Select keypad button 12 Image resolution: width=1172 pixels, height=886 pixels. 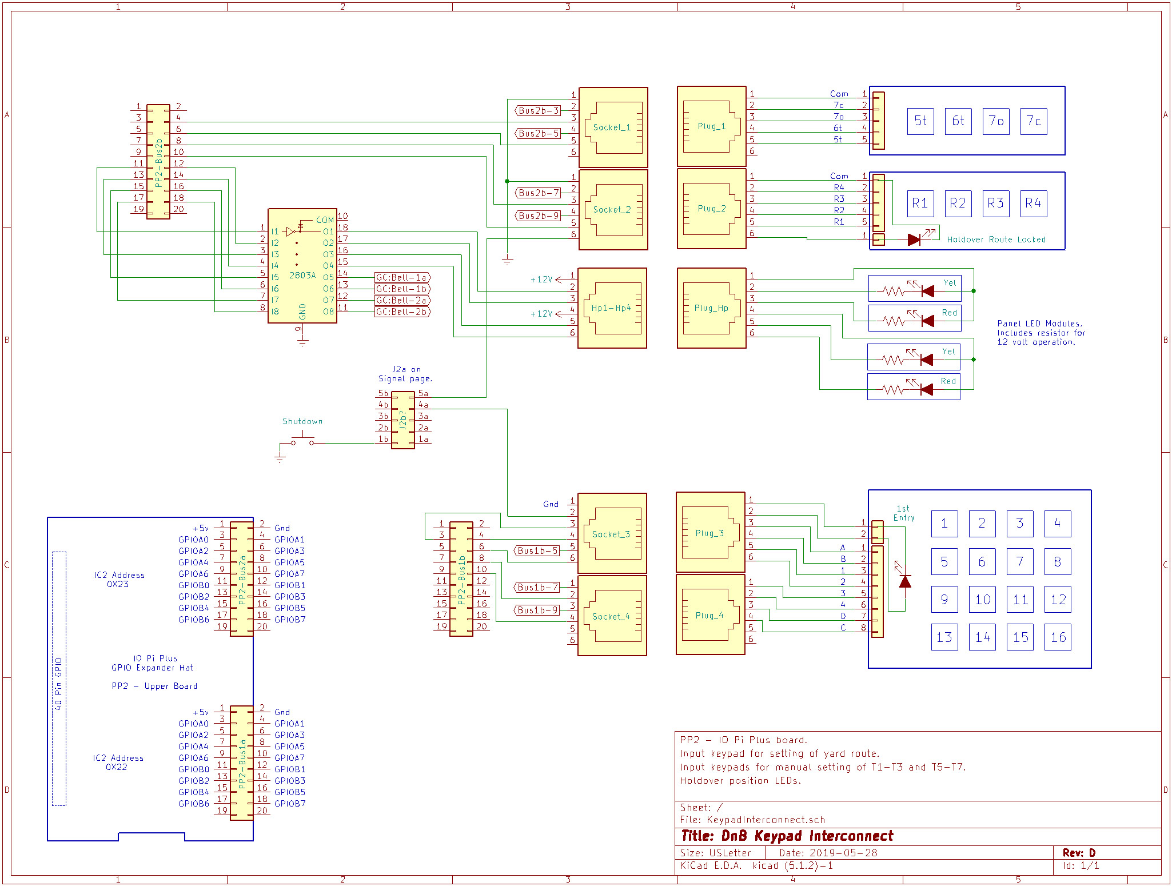point(1058,600)
